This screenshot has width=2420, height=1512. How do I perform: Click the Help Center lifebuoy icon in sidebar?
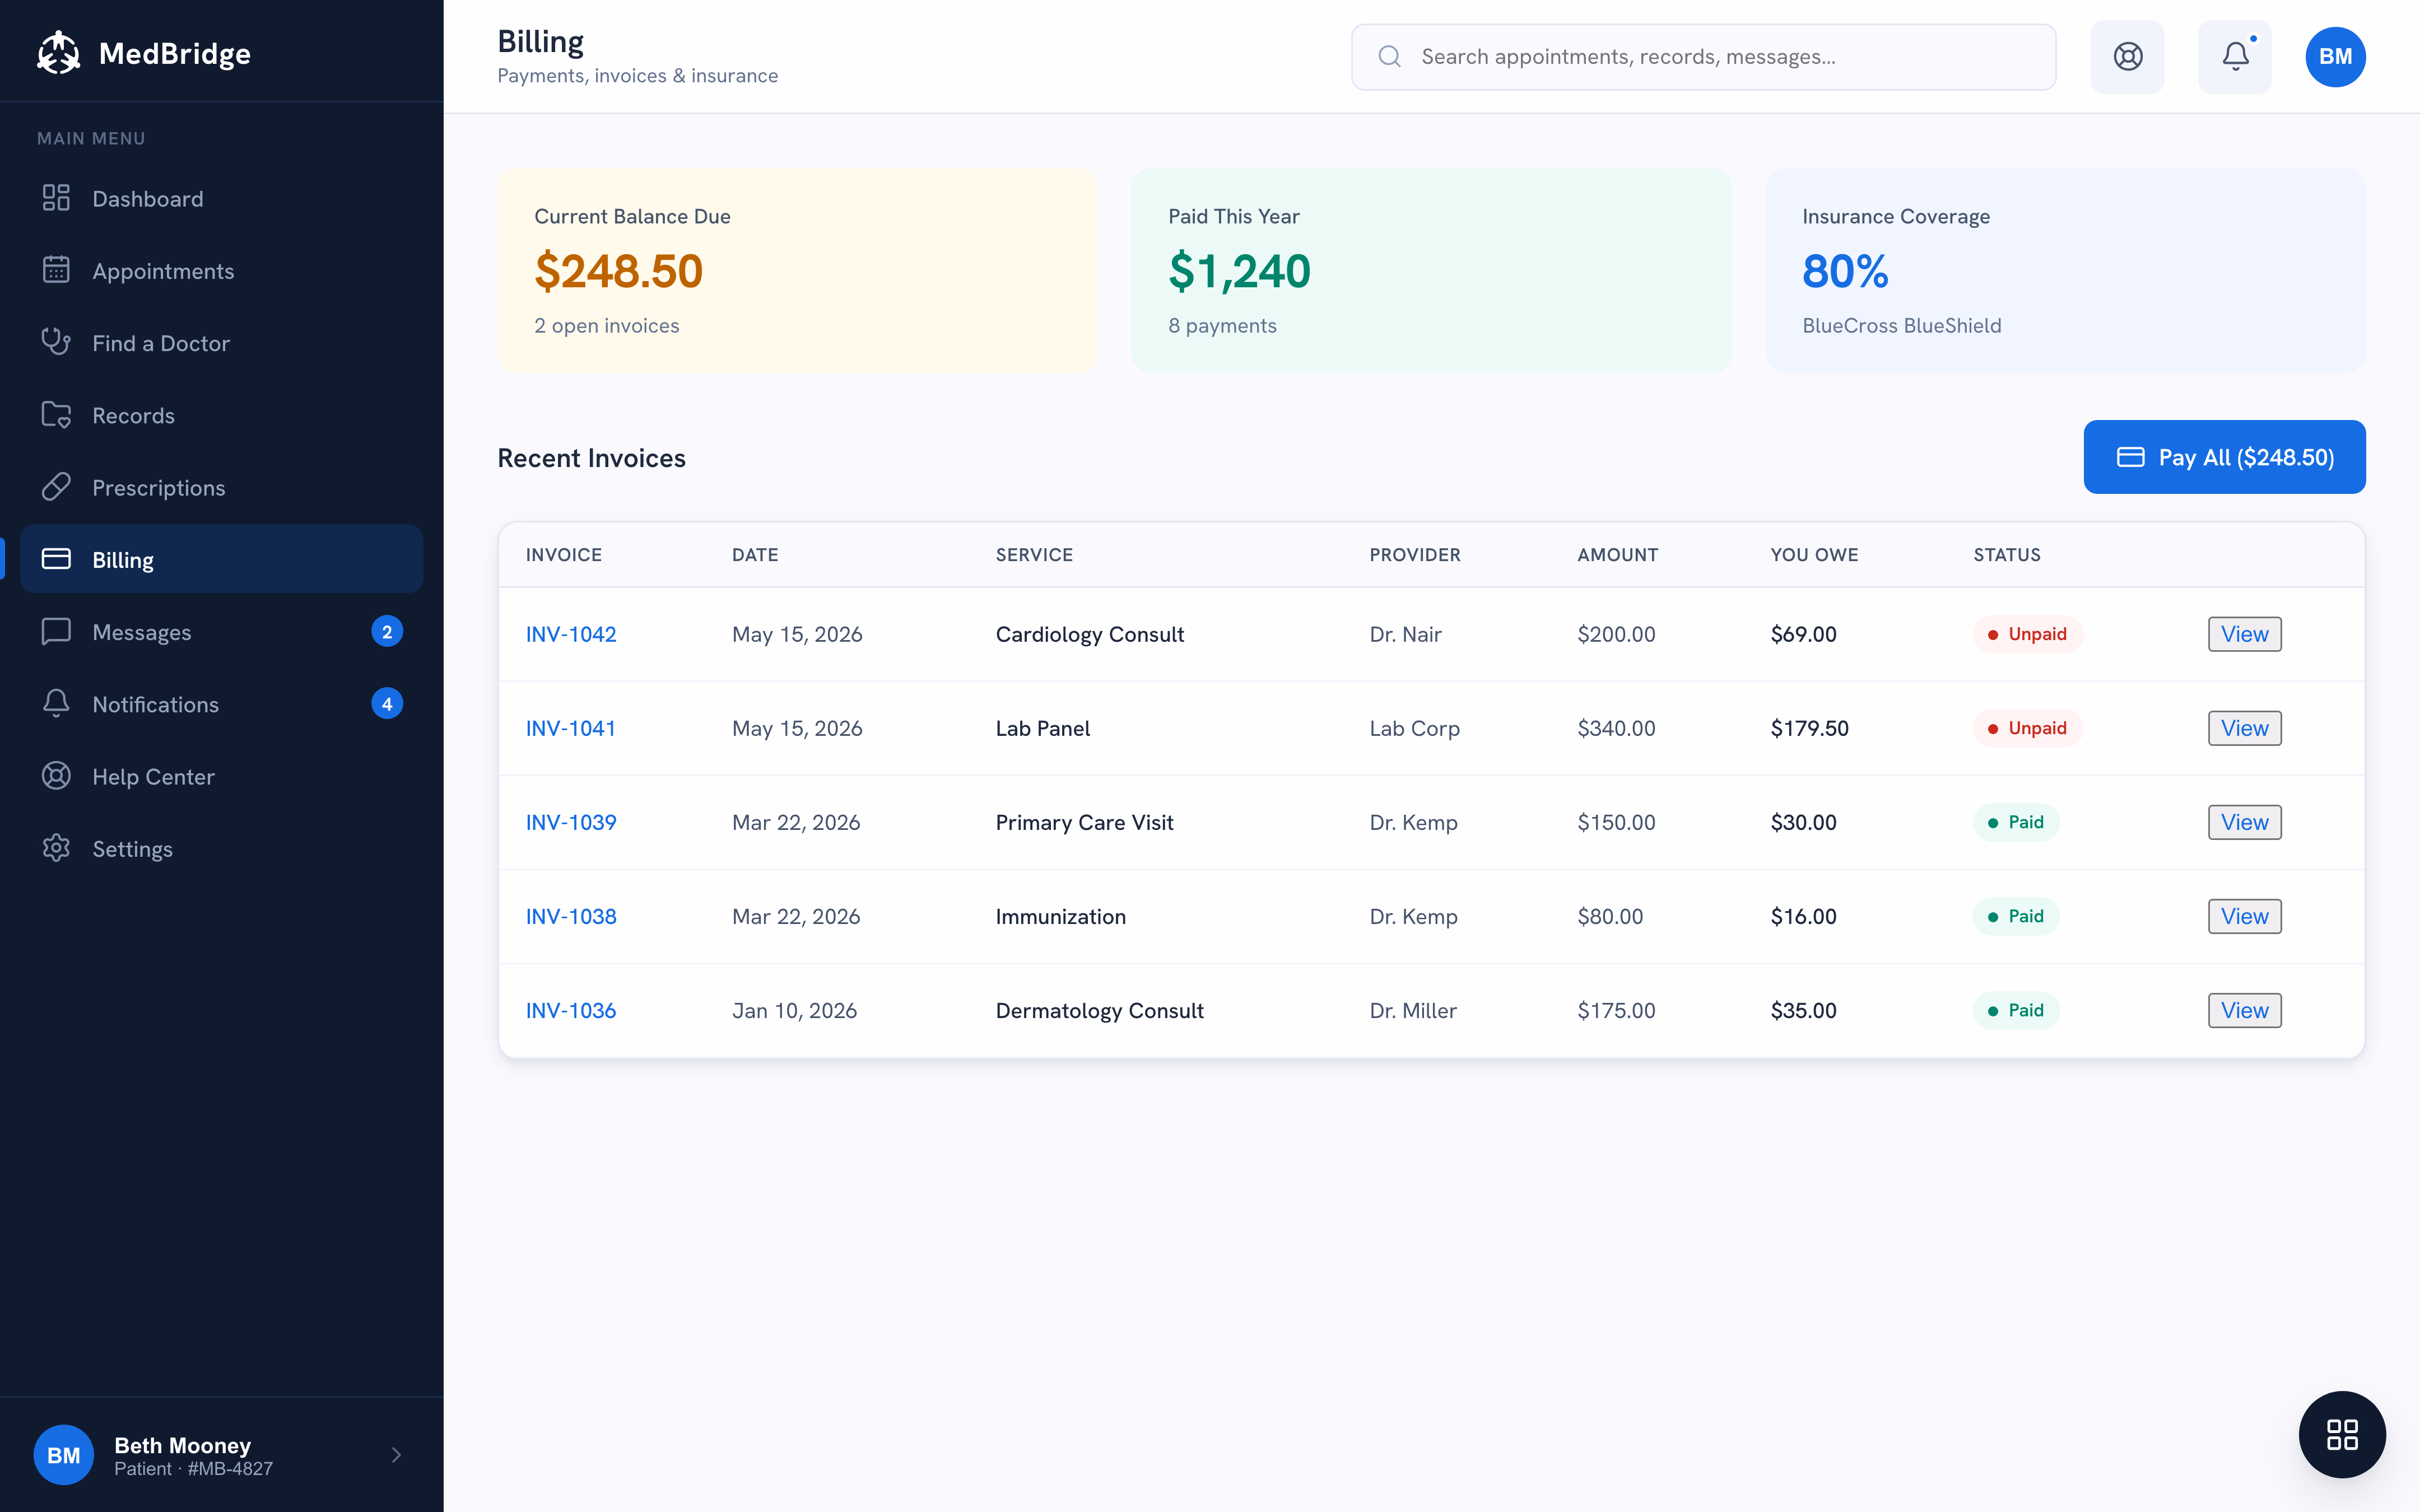[56, 776]
